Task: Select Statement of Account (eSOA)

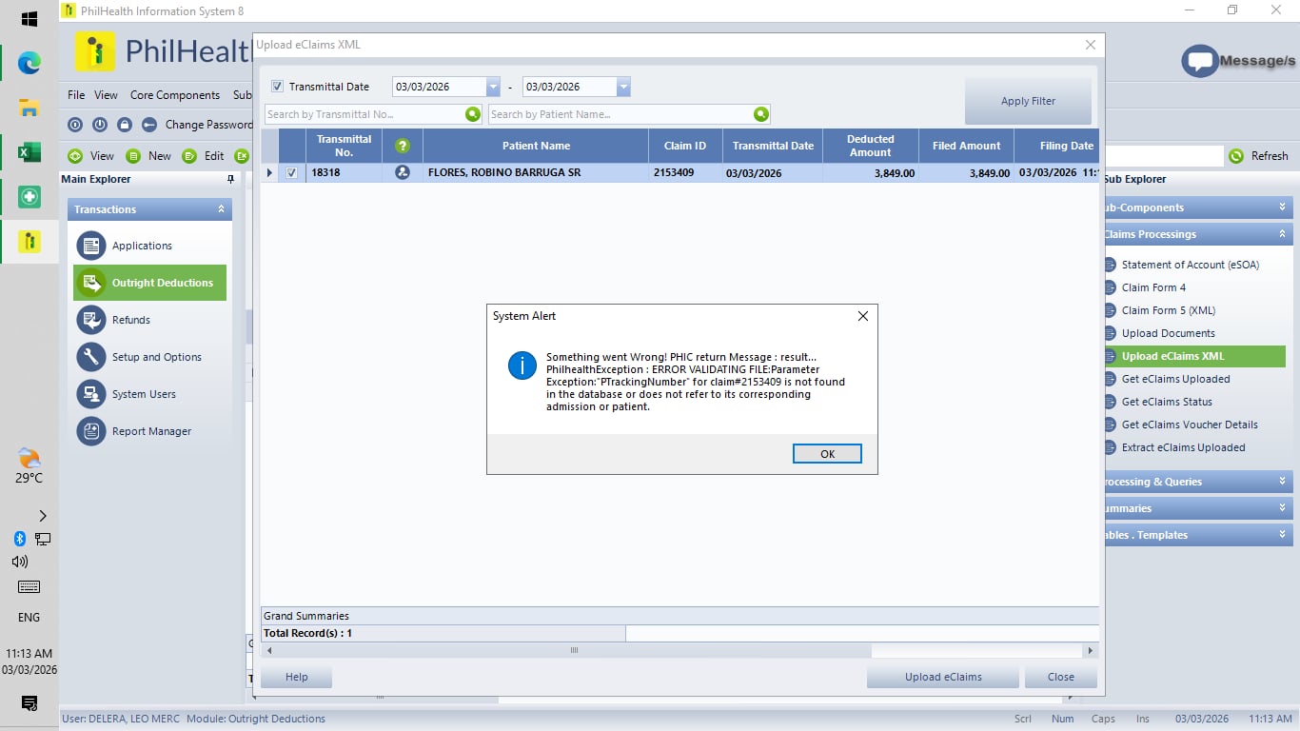Action: coord(1190,265)
